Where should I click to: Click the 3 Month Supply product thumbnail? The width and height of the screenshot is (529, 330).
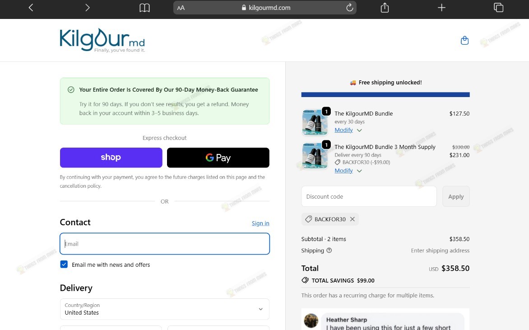click(315, 156)
